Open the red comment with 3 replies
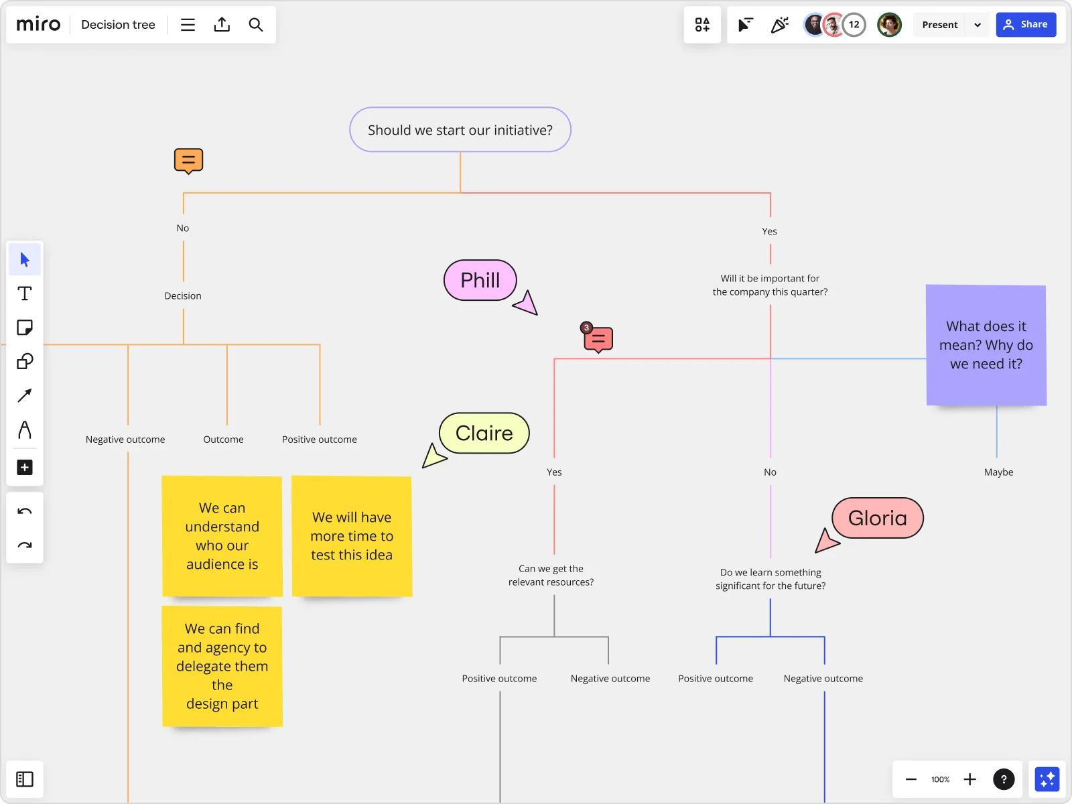 coord(598,340)
